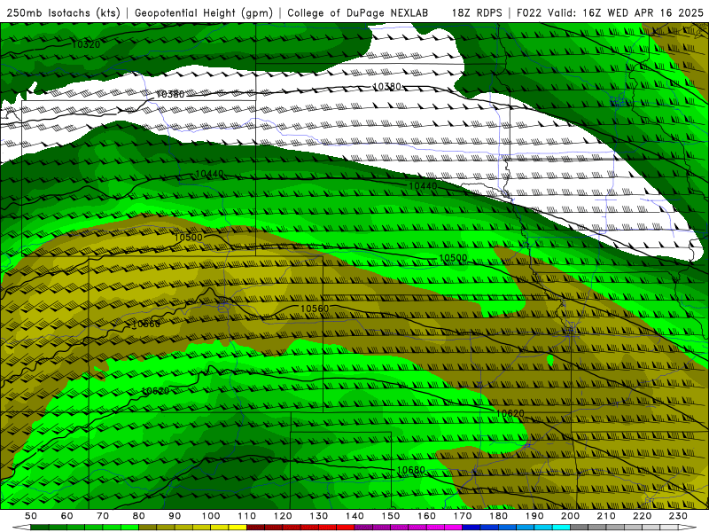Click the 'F022' forecast hour text
Viewport: 709px width, 532px height.
529,12
